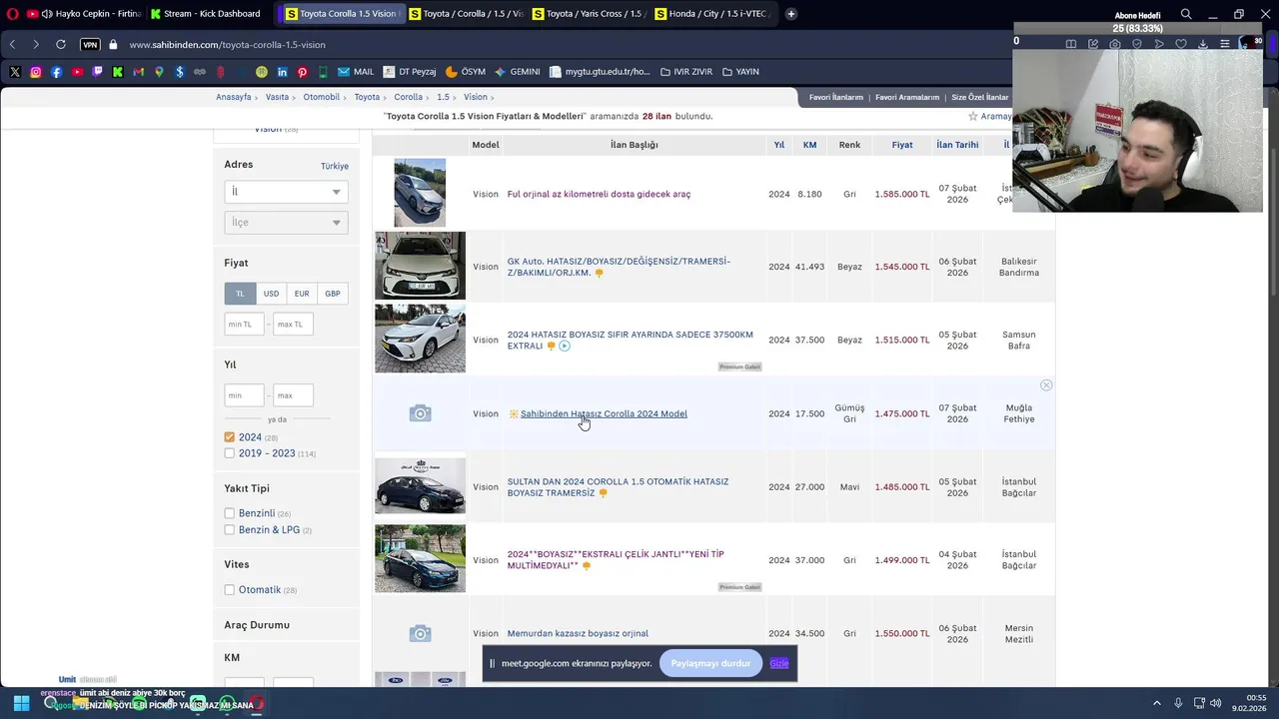Check the Benzin & LPG fuel type
The width and height of the screenshot is (1279, 719).
tap(229, 530)
